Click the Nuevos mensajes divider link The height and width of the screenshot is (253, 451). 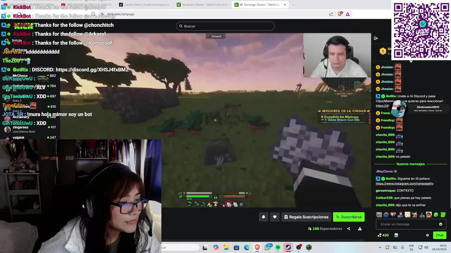[x=410, y=164]
